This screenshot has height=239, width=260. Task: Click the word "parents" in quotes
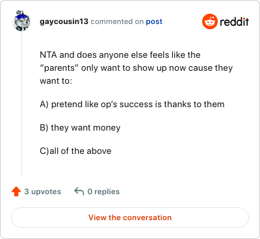click(59, 68)
